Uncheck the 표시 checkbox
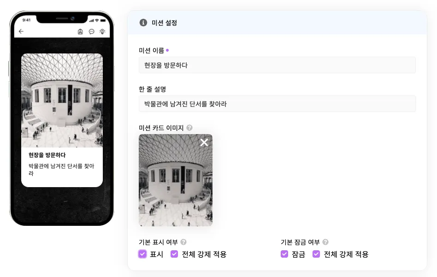437x277 pixels. coord(142,254)
